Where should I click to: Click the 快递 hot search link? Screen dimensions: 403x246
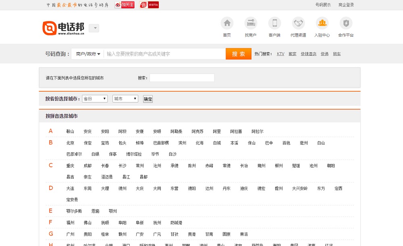coord(324,54)
